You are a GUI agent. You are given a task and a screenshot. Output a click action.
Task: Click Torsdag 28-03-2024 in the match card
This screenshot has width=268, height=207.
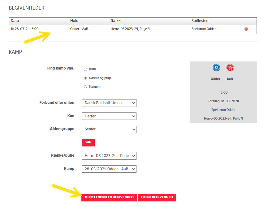click(223, 101)
